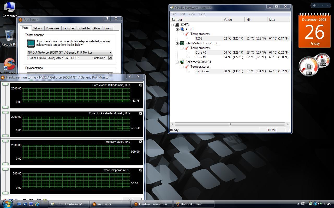Click the thermometer icon under ACPI
This screenshot has height=208, width=334.
pos(187,34)
